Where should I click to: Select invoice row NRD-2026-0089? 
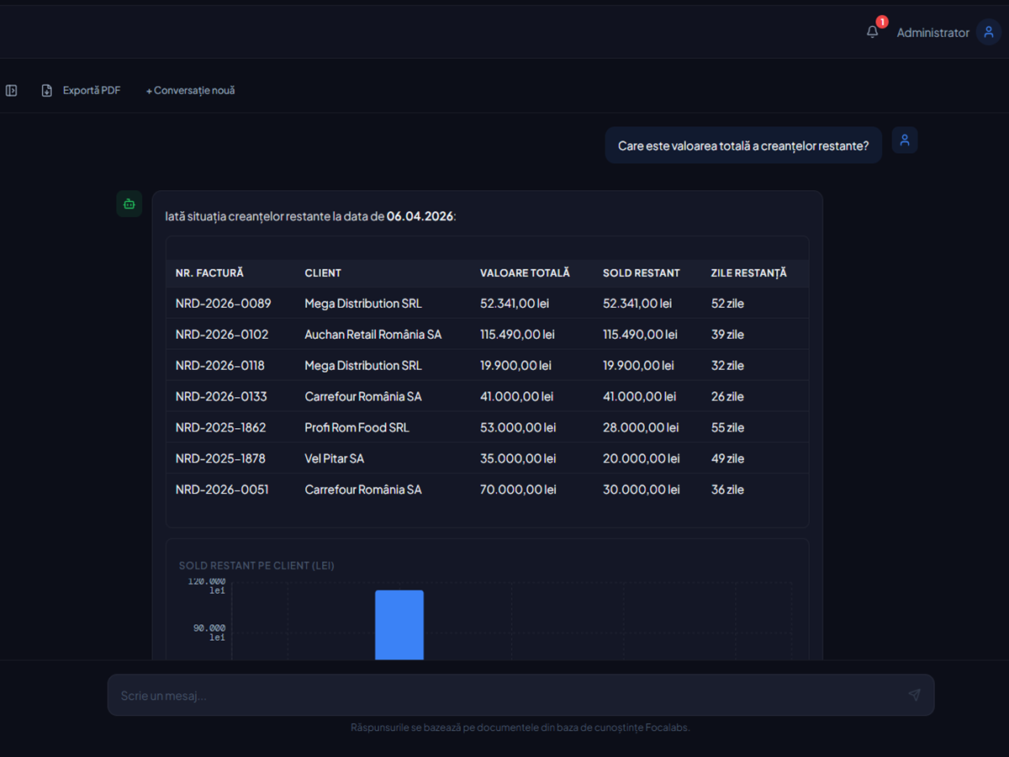pos(488,303)
